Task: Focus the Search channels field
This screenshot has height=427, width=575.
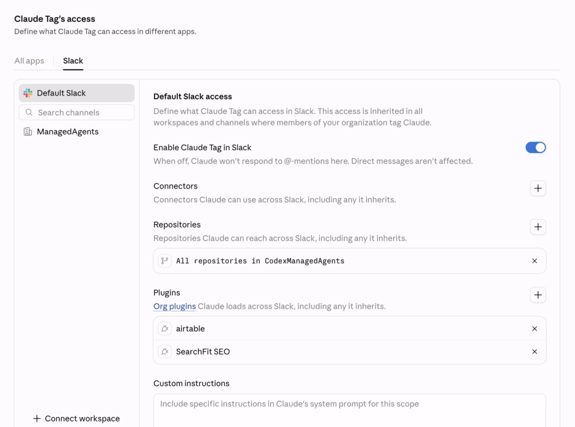Action: click(76, 112)
